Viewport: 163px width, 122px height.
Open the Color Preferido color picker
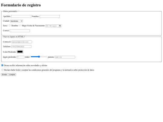click(20, 52)
